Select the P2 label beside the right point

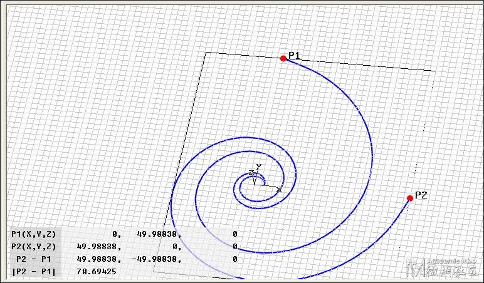tap(421, 195)
